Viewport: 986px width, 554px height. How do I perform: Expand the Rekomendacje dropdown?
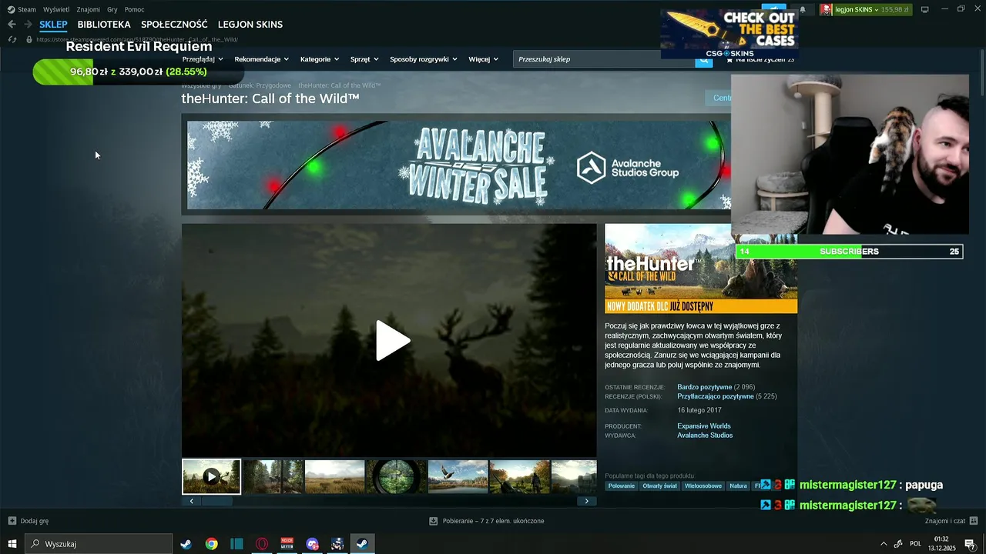262,59
